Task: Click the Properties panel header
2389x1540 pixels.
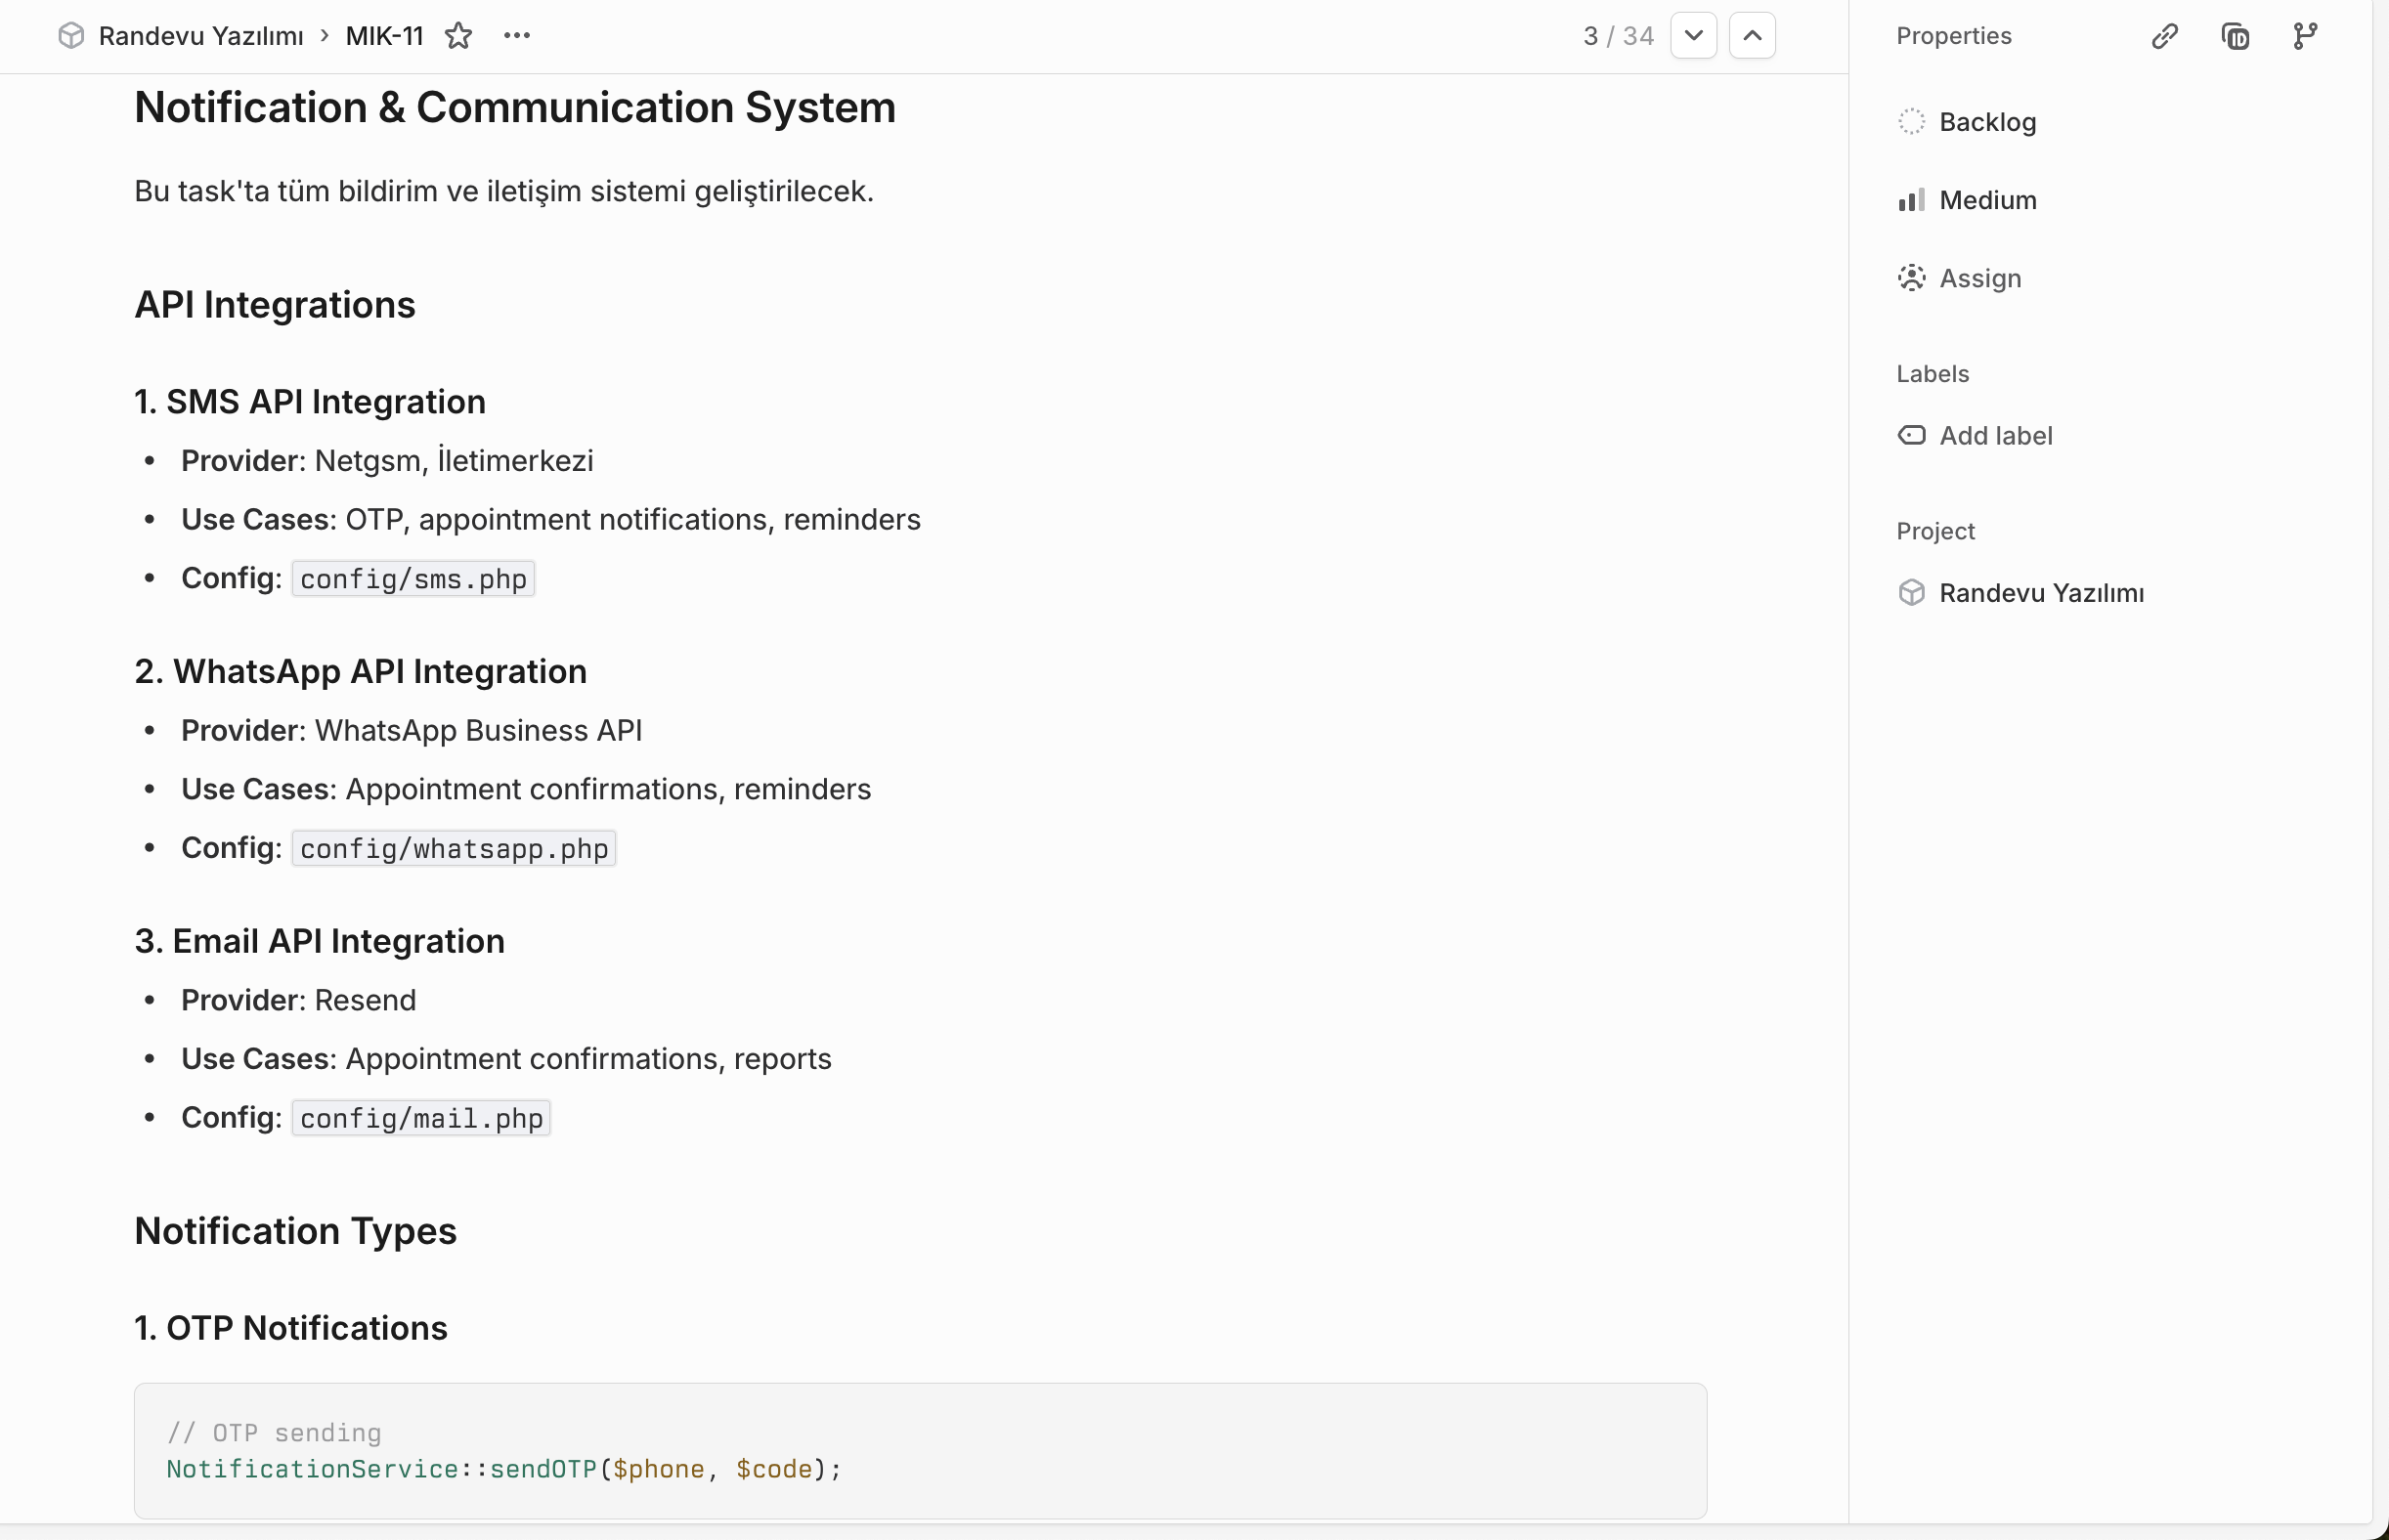Action: pos(1954,36)
